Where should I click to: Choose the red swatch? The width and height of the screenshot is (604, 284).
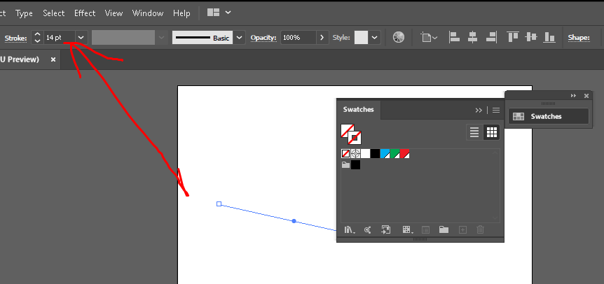coord(404,154)
